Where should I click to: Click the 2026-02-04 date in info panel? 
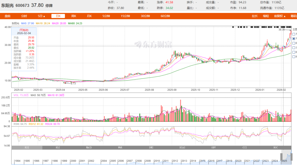24,33
